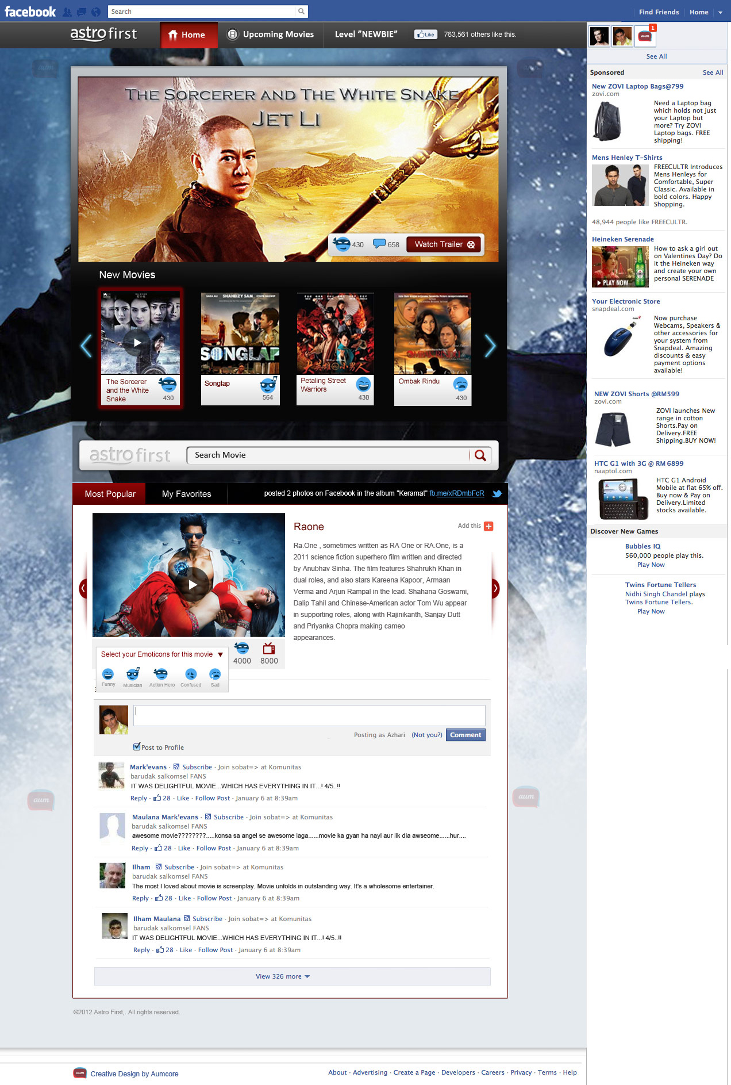Image resolution: width=731 pixels, height=1085 pixels.
Task: Click See All next to Sponsored
Action: (713, 72)
